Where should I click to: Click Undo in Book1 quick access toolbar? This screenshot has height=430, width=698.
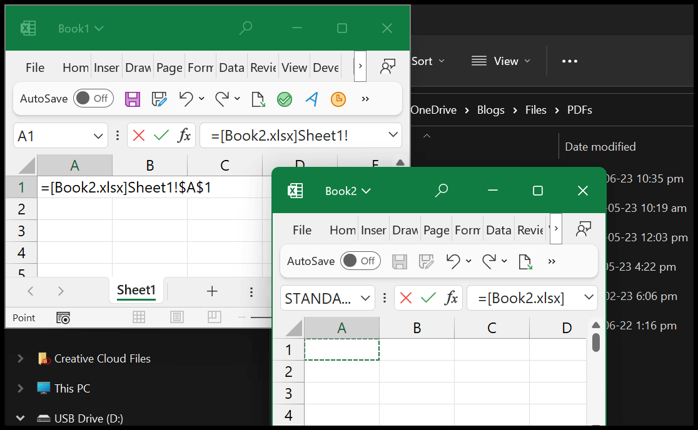186,99
